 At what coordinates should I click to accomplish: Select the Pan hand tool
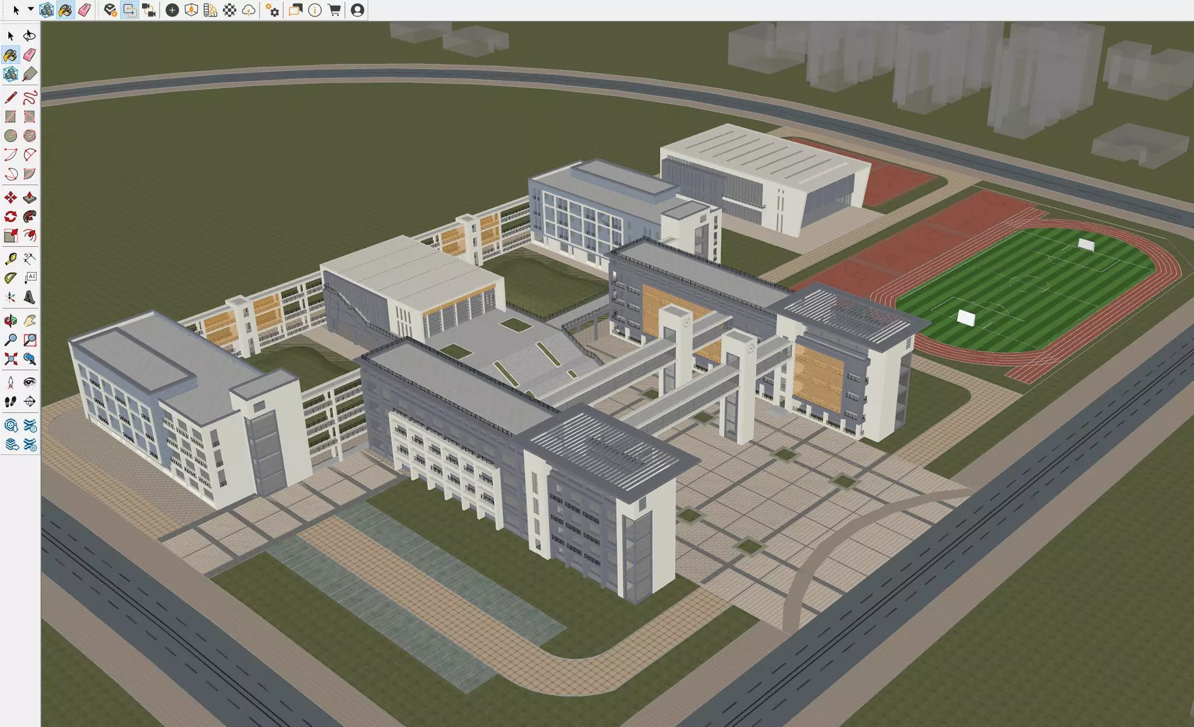29,321
